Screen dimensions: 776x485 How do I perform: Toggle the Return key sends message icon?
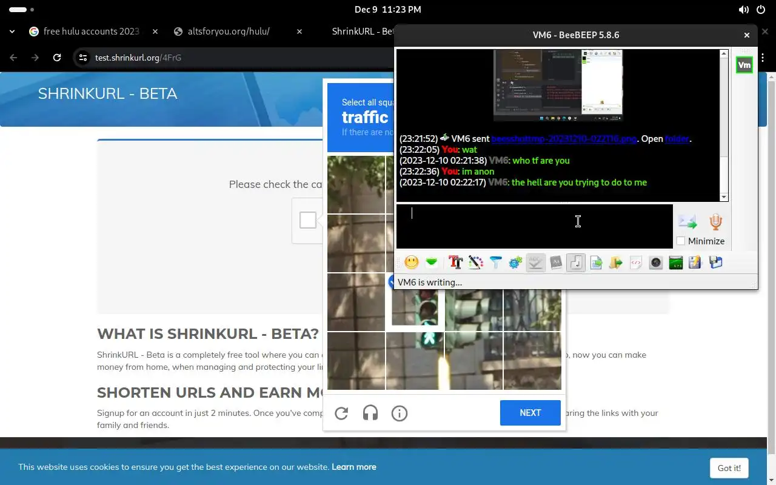coord(576,262)
